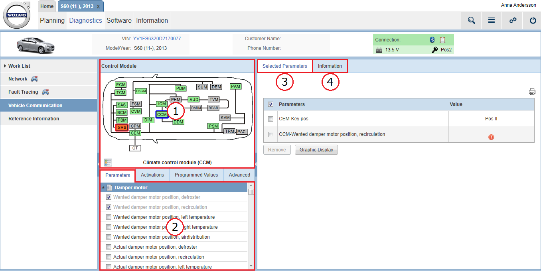
Task: Check Wanted damper motor position, airdistribution
Action: pyautogui.click(x=109, y=237)
